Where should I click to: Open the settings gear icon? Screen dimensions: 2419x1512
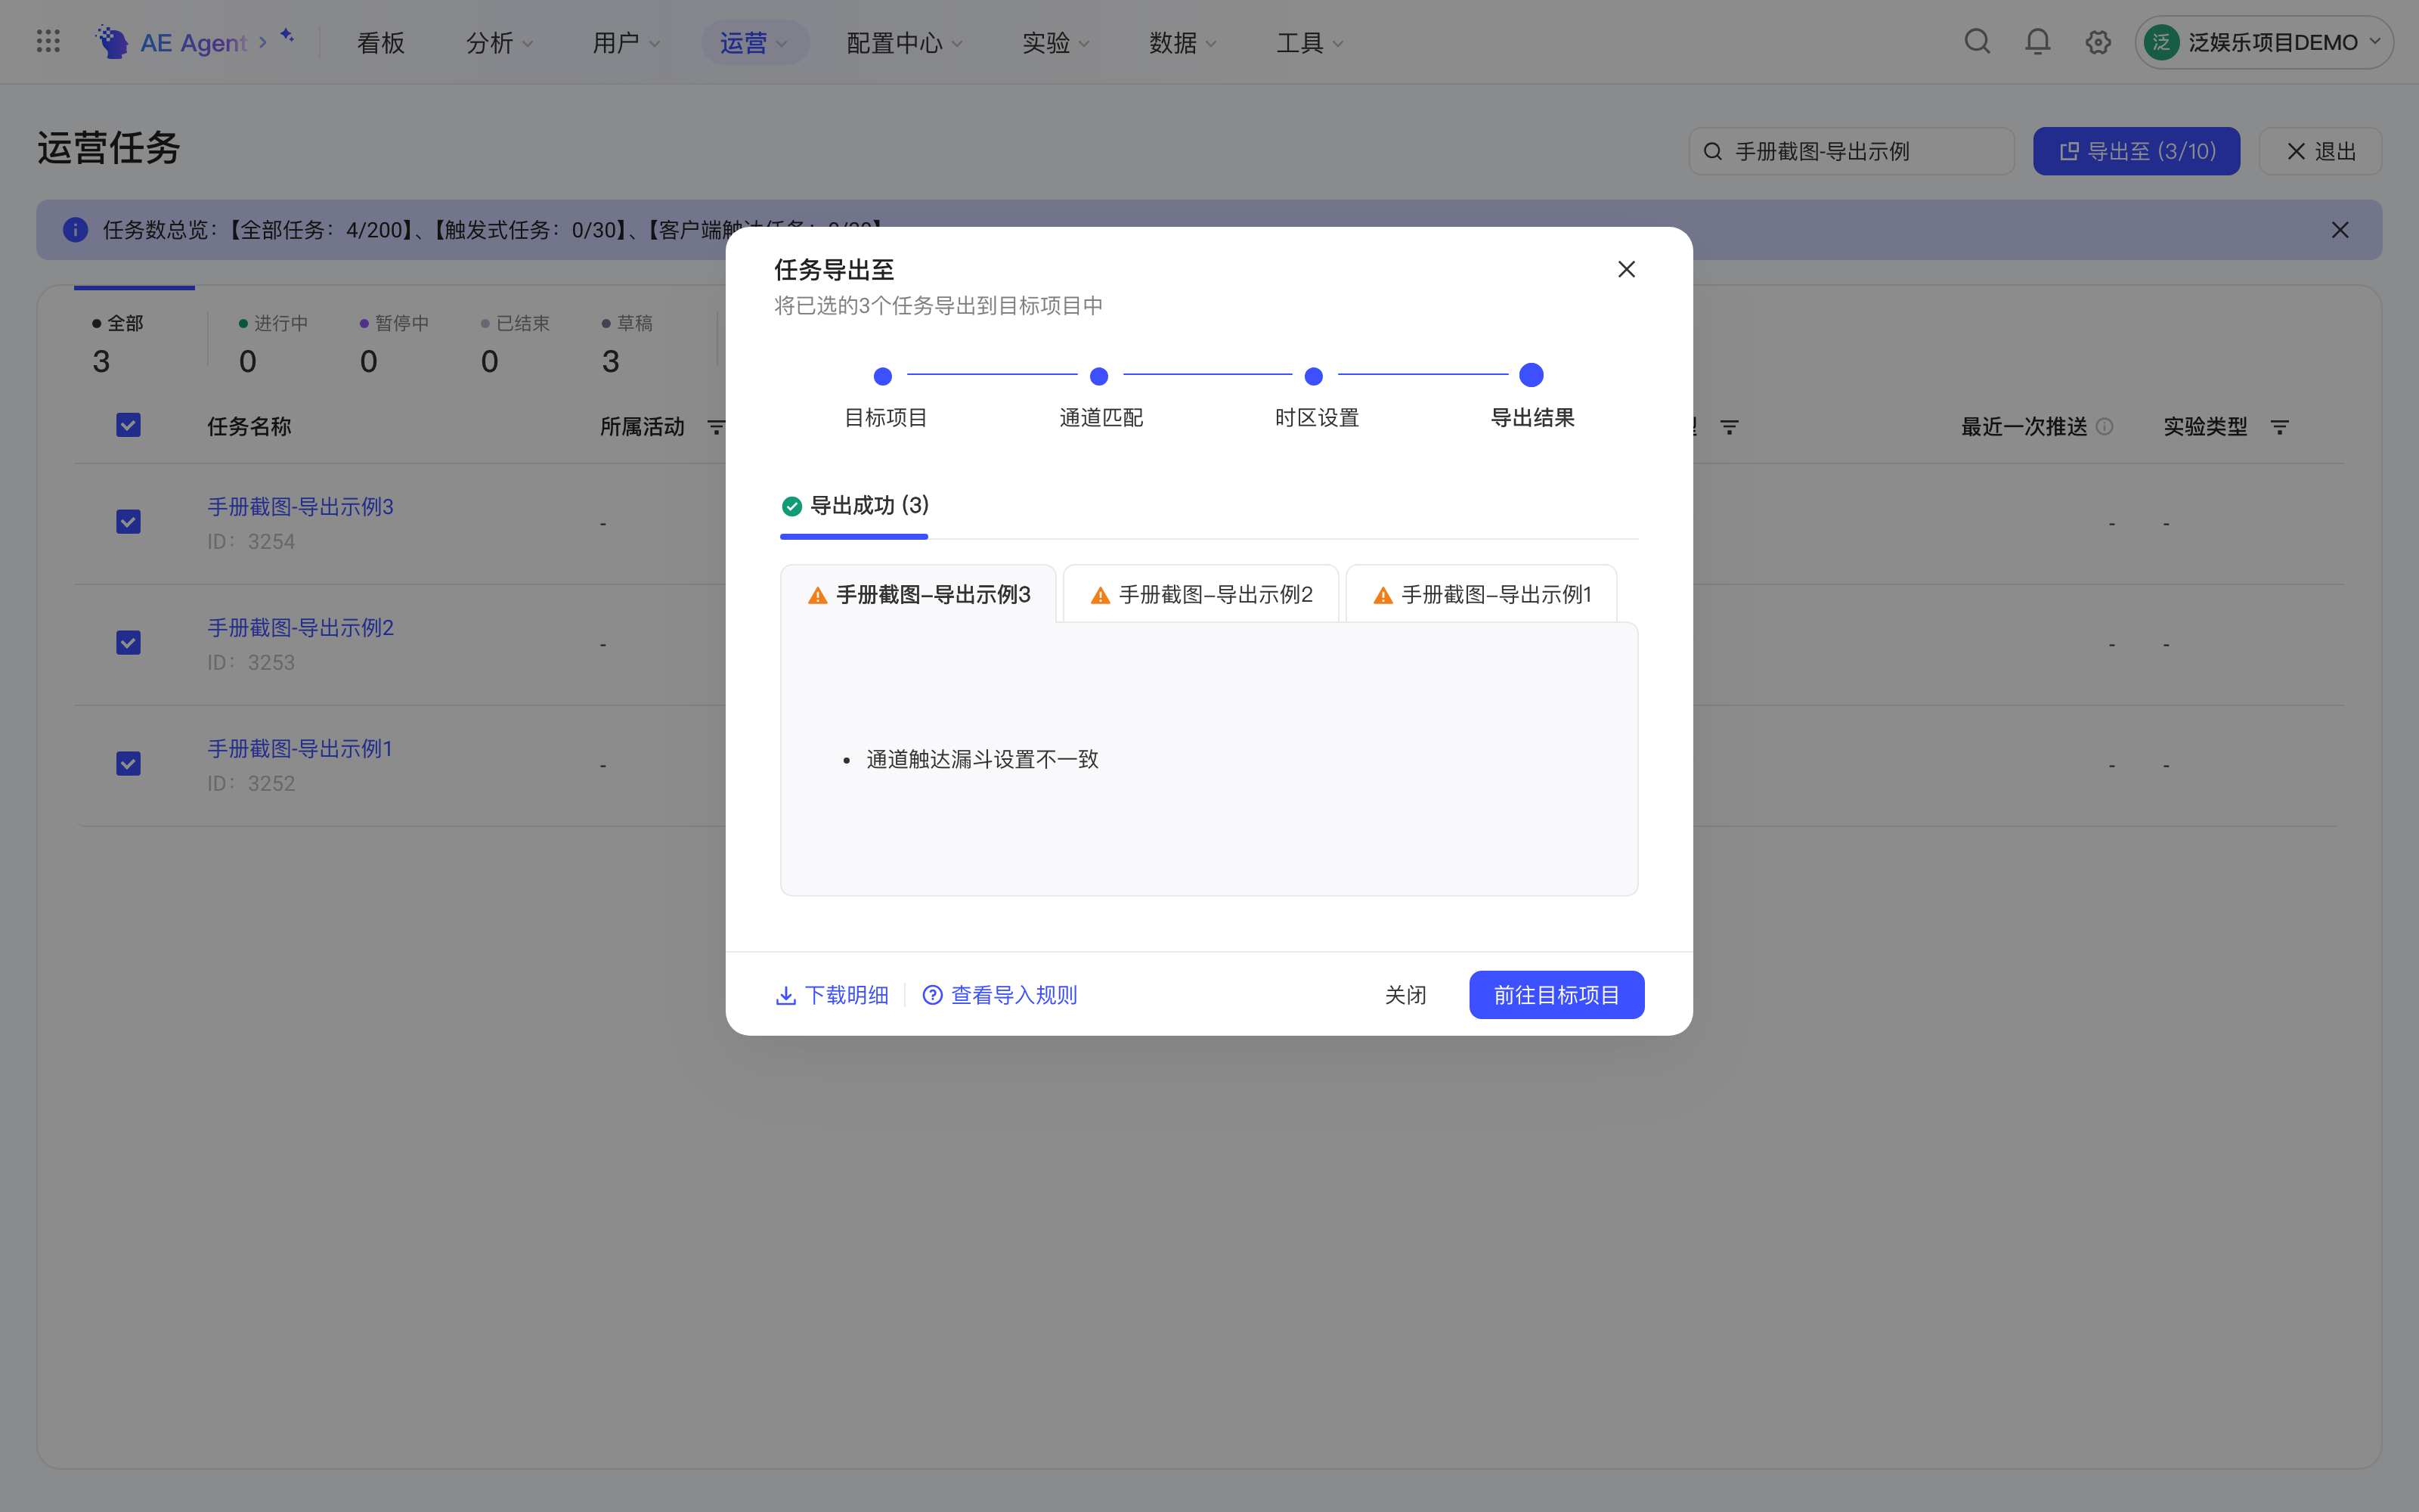click(x=2097, y=42)
